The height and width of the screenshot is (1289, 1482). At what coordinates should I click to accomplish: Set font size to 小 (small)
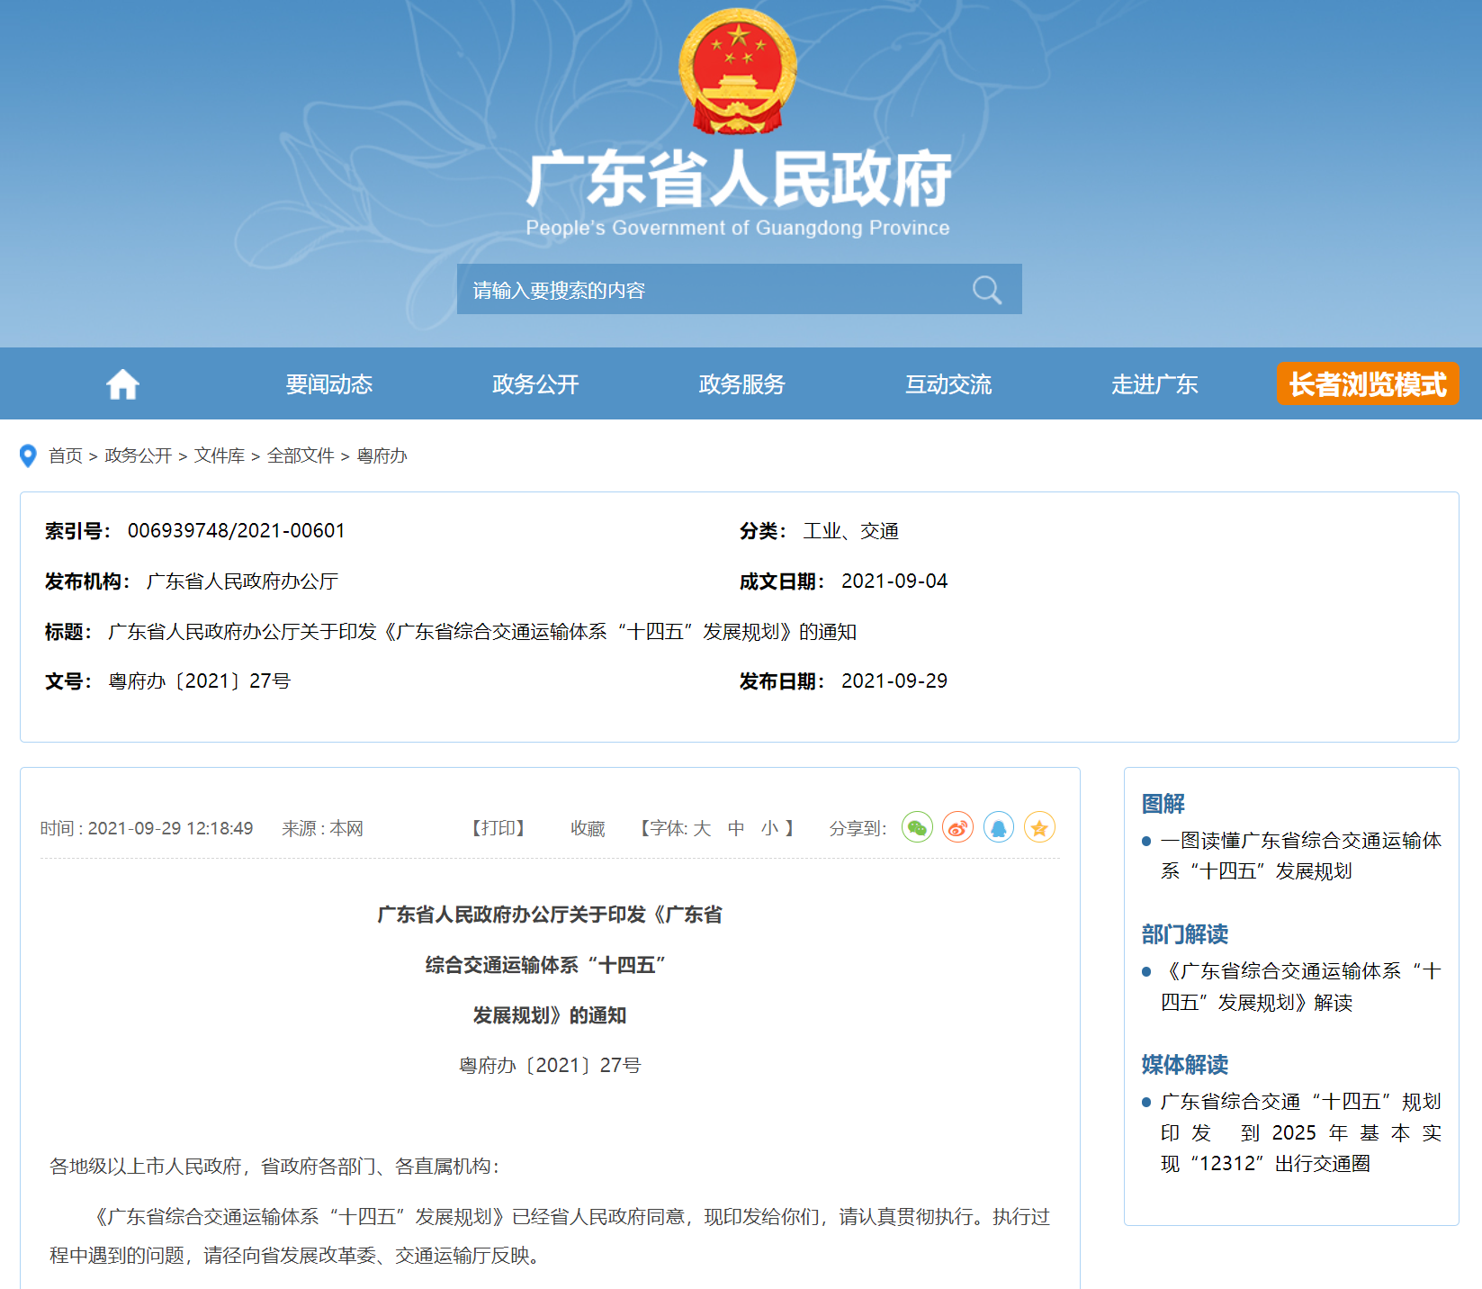coord(769,828)
